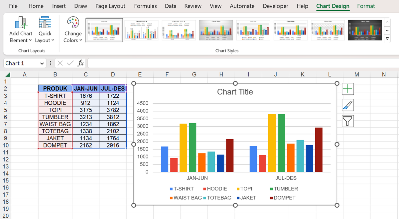Select cell containing 2916
The image size is (399, 219).
click(x=113, y=145)
